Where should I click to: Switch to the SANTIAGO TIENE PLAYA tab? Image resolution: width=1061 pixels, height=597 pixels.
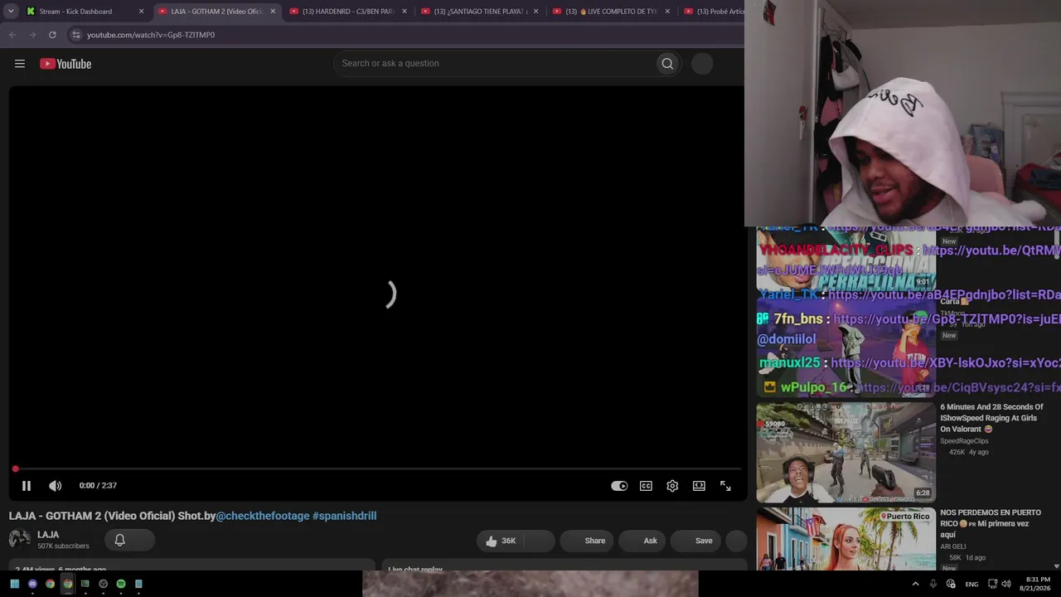pos(481,12)
